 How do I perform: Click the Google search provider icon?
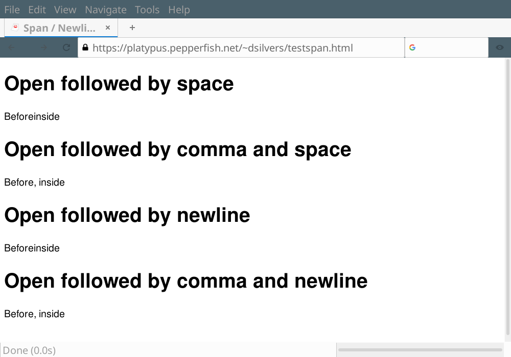pos(412,47)
